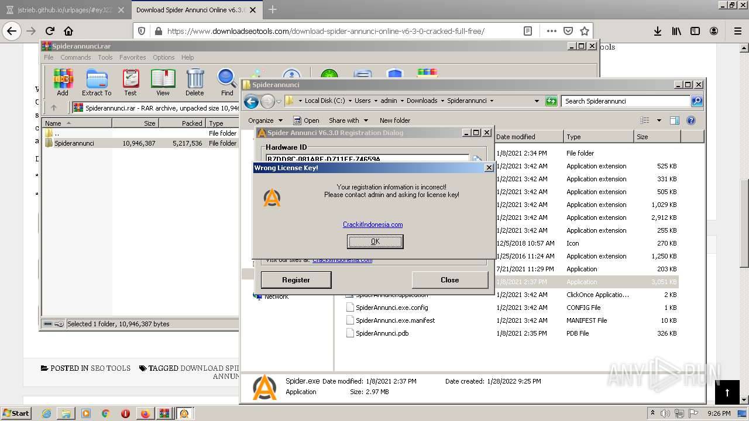Click Register button
Image resolution: width=749 pixels, height=421 pixels.
[296, 280]
